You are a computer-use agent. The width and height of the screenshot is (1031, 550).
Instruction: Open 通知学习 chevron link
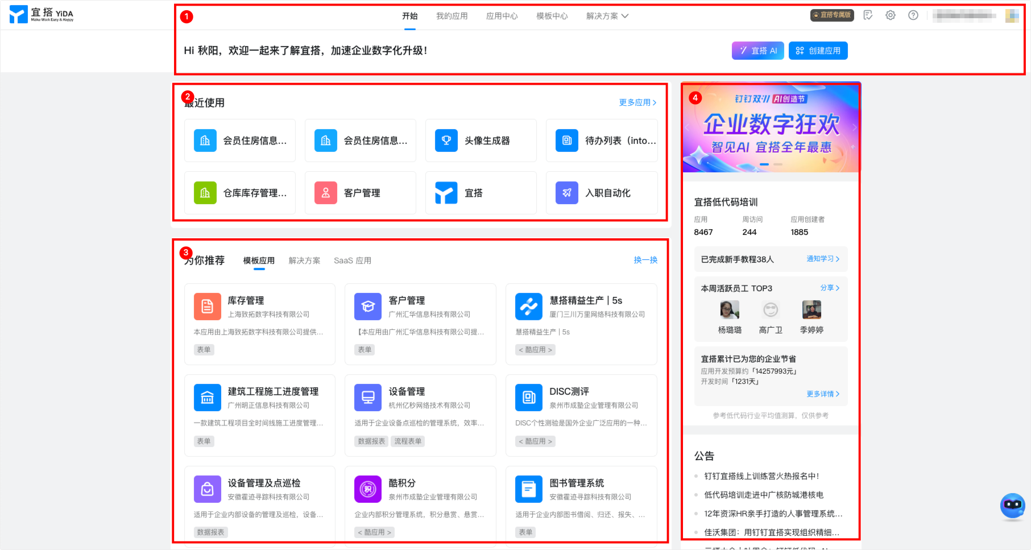pyautogui.click(x=823, y=259)
